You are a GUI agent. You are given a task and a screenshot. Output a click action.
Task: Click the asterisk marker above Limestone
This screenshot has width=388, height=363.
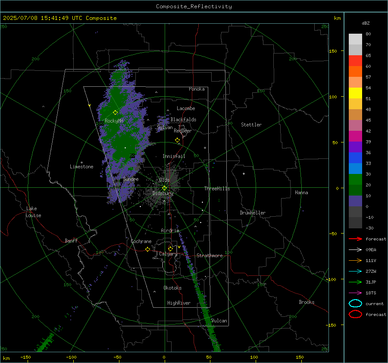tap(81, 163)
